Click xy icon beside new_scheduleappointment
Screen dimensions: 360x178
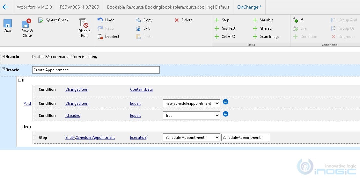tap(226, 102)
